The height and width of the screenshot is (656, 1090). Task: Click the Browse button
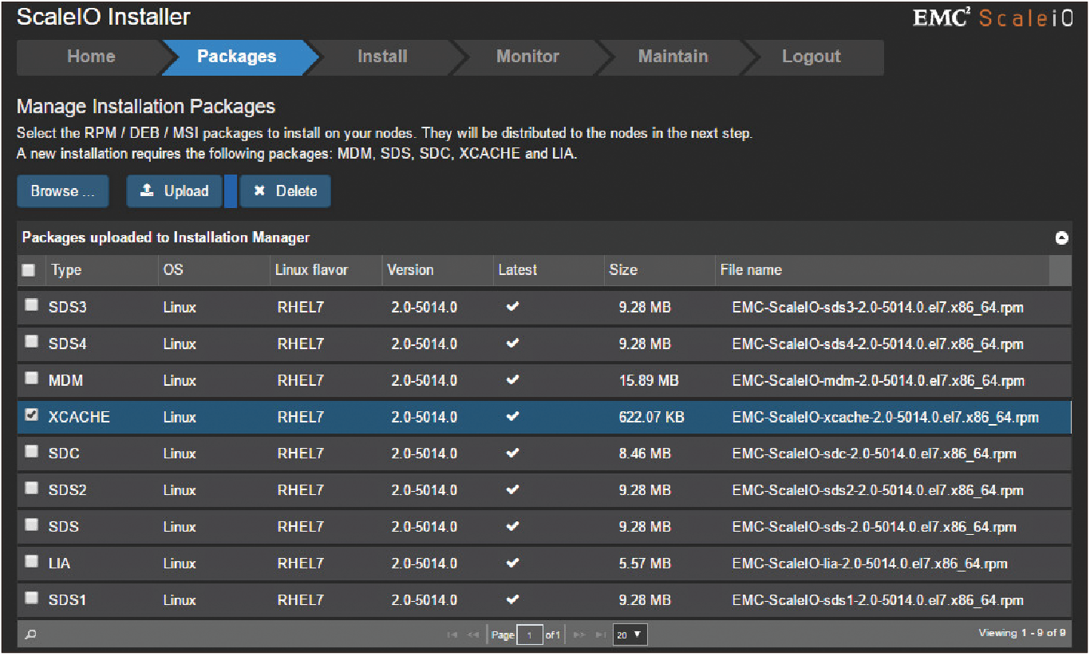63,191
